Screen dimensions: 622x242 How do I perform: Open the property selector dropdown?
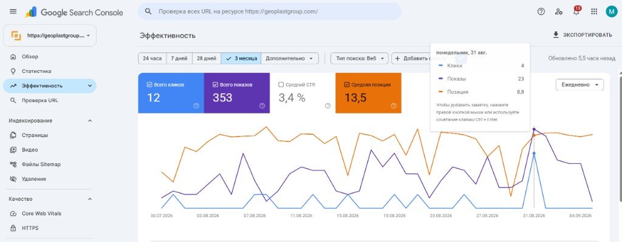coord(50,35)
